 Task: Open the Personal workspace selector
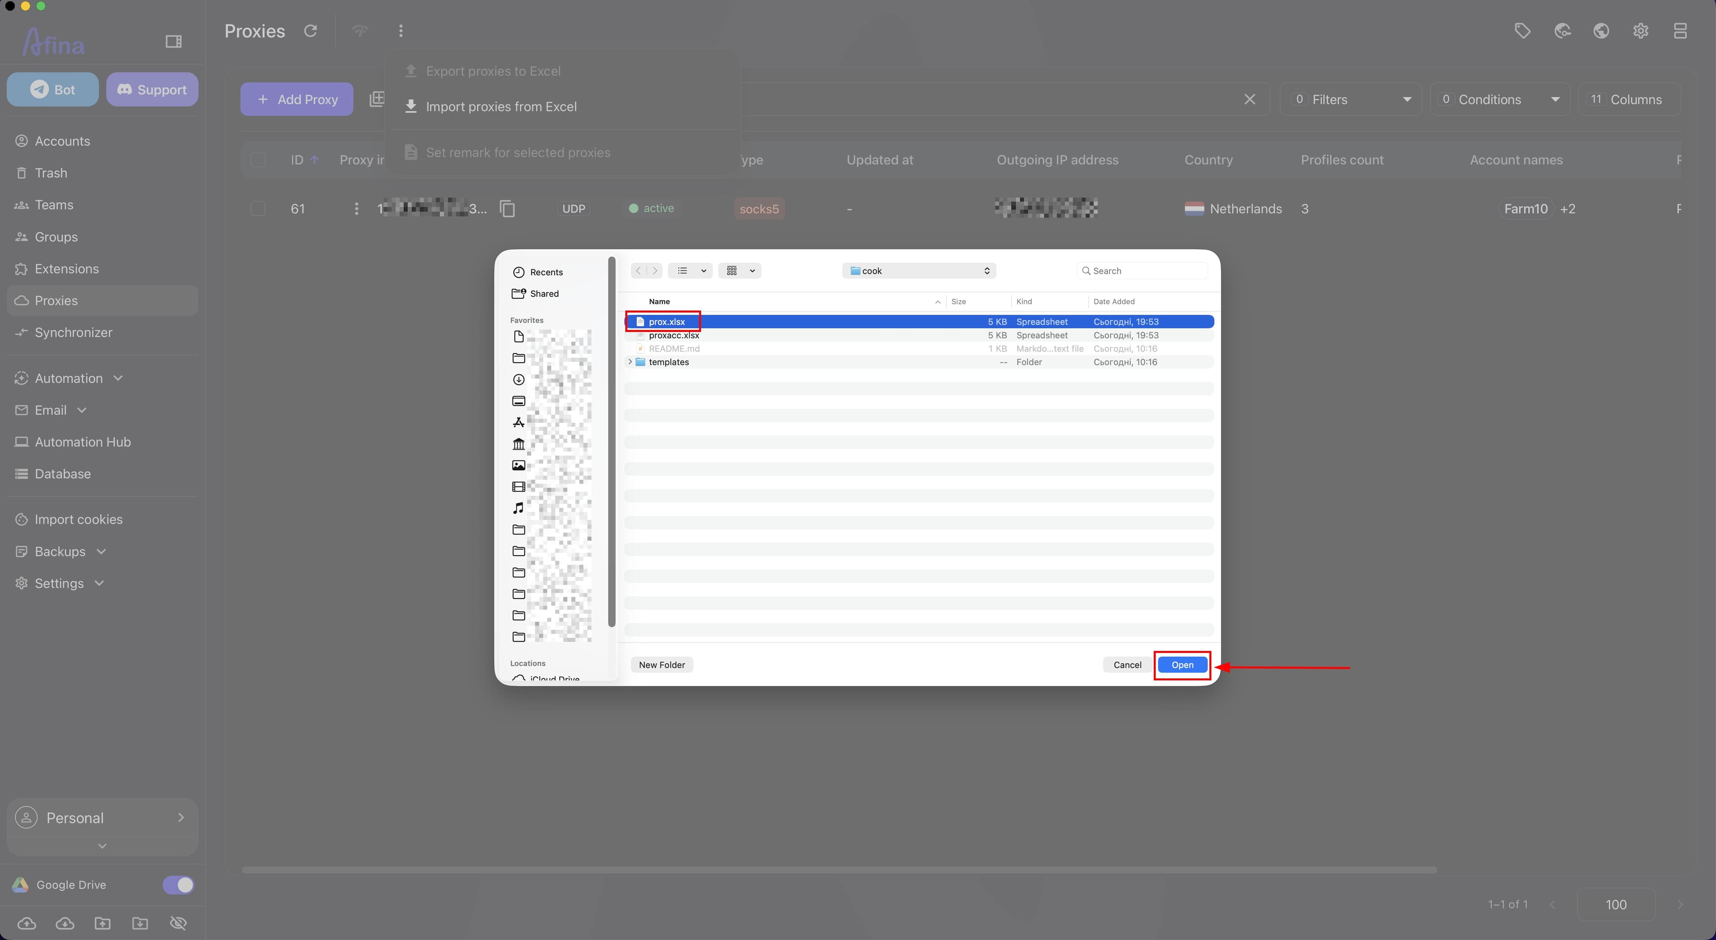(x=103, y=818)
